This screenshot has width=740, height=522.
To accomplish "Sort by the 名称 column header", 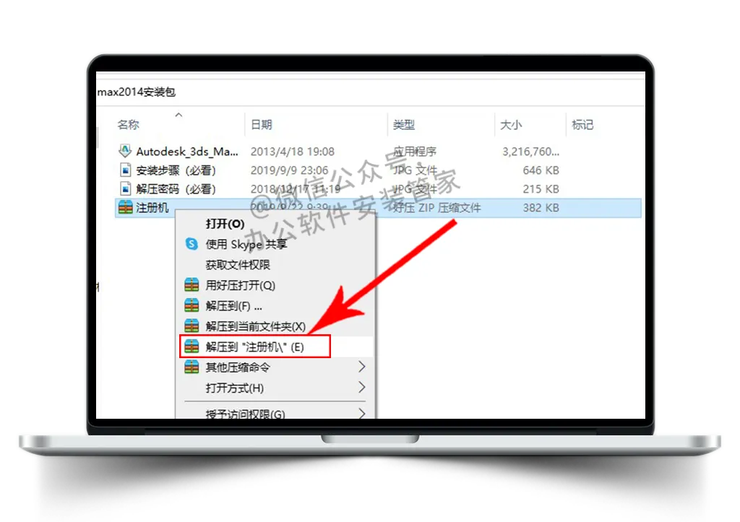I will point(129,124).
